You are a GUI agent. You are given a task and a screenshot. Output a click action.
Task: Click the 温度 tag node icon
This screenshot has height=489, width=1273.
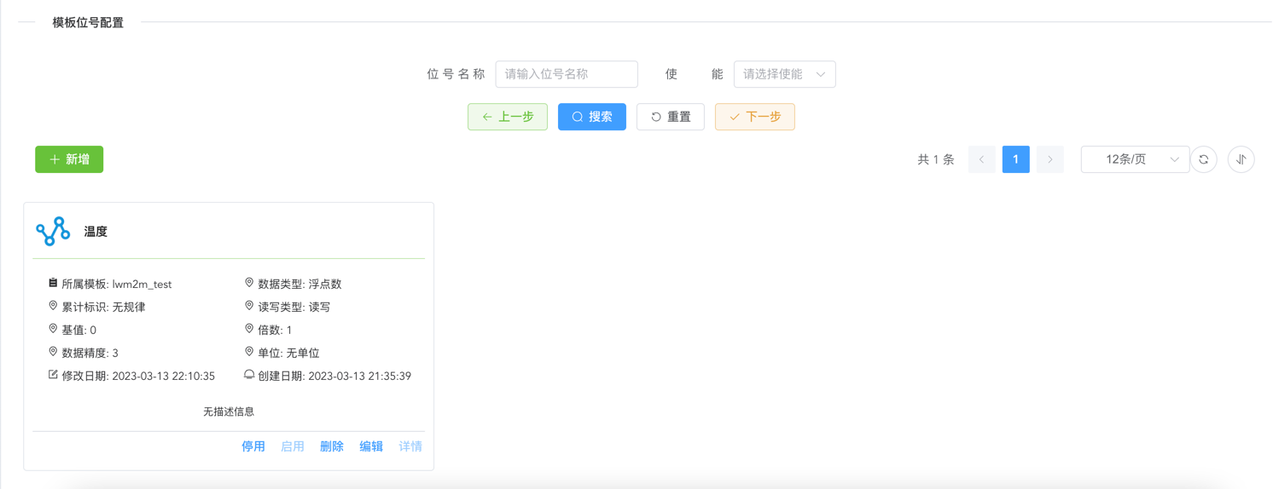coord(53,231)
